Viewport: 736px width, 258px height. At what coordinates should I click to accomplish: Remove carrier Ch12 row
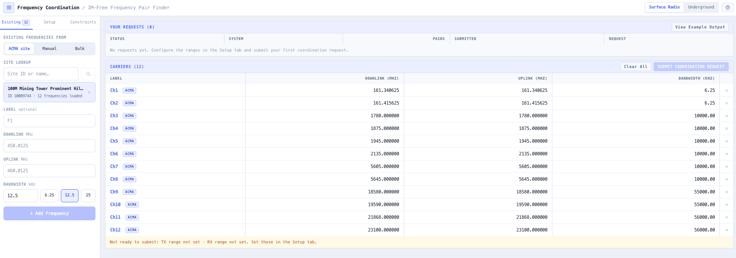point(727,230)
